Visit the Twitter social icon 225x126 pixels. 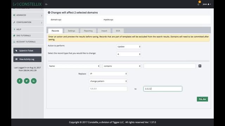point(27,81)
